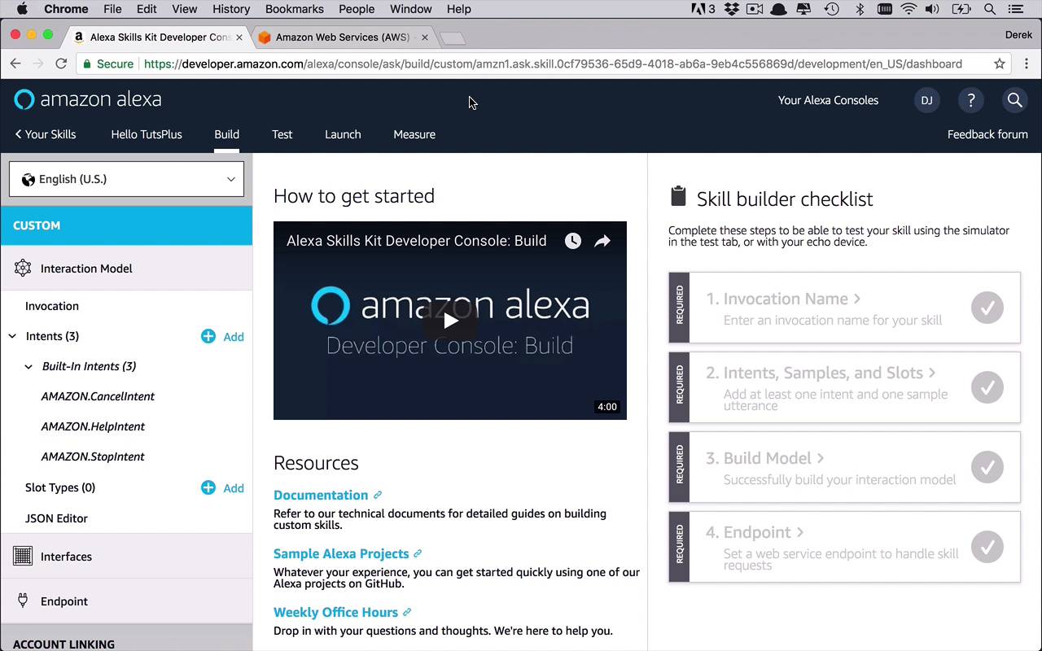Click the CUSTOM section header

pos(126,225)
